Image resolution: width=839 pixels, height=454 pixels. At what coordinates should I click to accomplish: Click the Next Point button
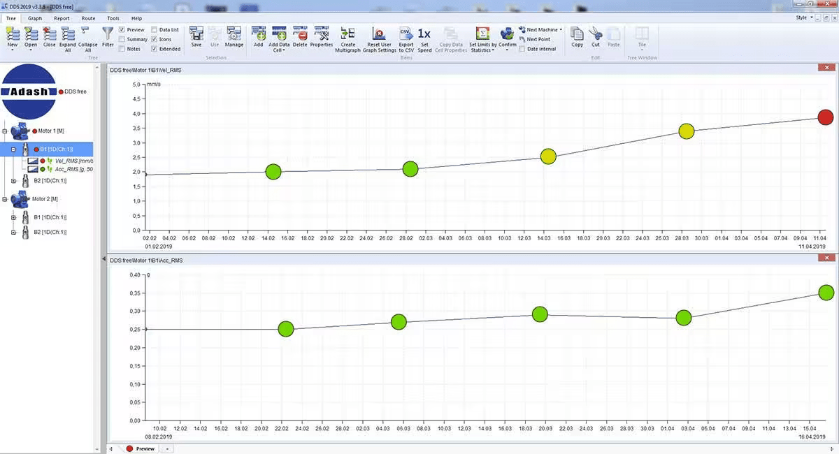click(538, 39)
